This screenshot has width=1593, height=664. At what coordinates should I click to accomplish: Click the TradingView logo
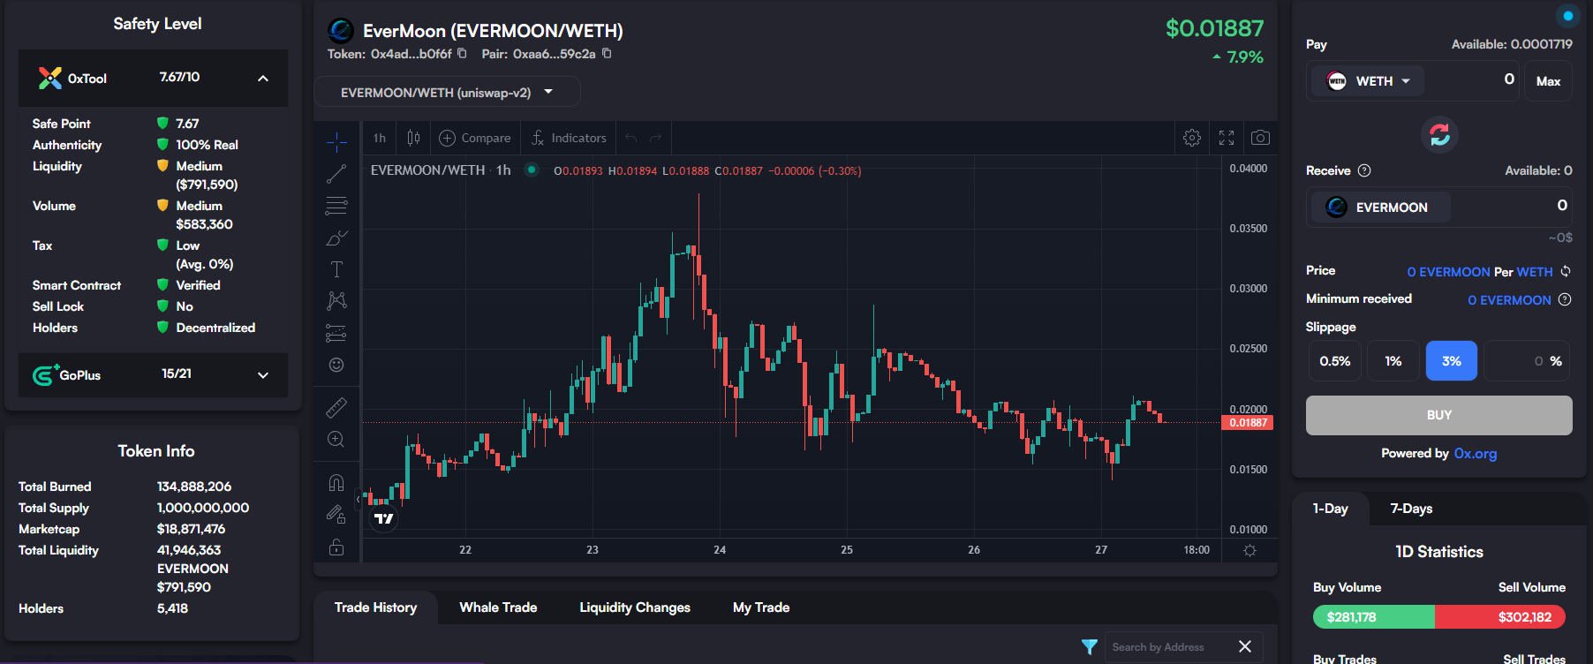pos(384,518)
